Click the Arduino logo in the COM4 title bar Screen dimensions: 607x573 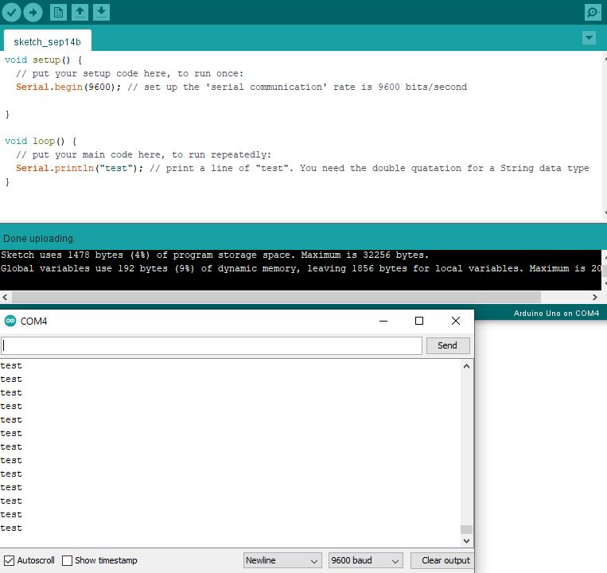pyautogui.click(x=10, y=321)
